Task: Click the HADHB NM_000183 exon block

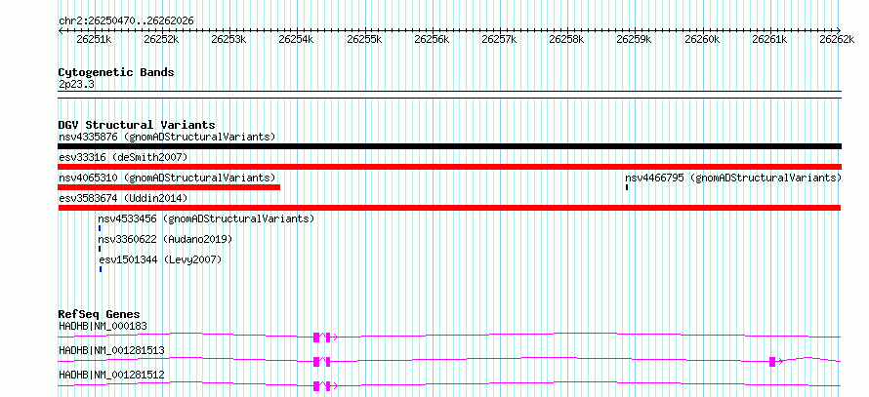Action: pos(316,337)
